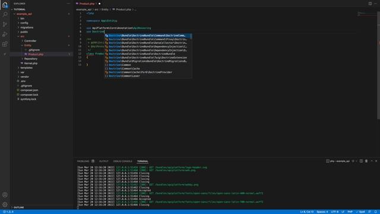Switch to the TERMINAL panel tab
380x214 pixels.
click(x=142, y=161)
